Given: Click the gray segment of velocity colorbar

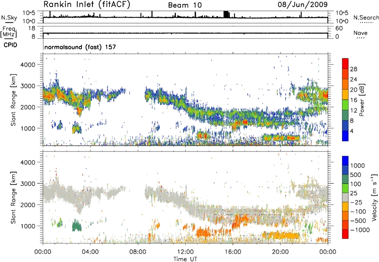Looking at the screenshot, I should 345,197.
